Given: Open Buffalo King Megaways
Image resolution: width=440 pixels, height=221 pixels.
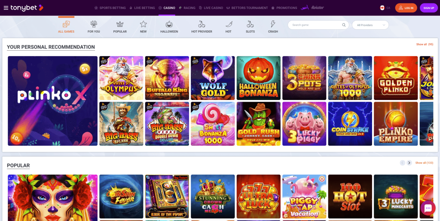Looking at the screenshot, I should (x=167, y=78).
